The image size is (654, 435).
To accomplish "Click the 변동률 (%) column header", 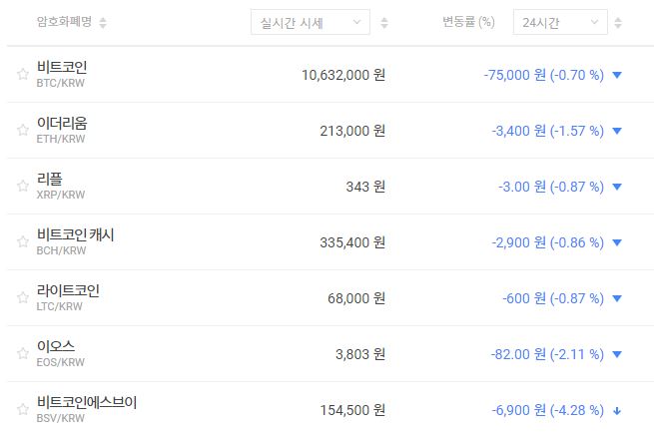I will click(x=468, y=22).
